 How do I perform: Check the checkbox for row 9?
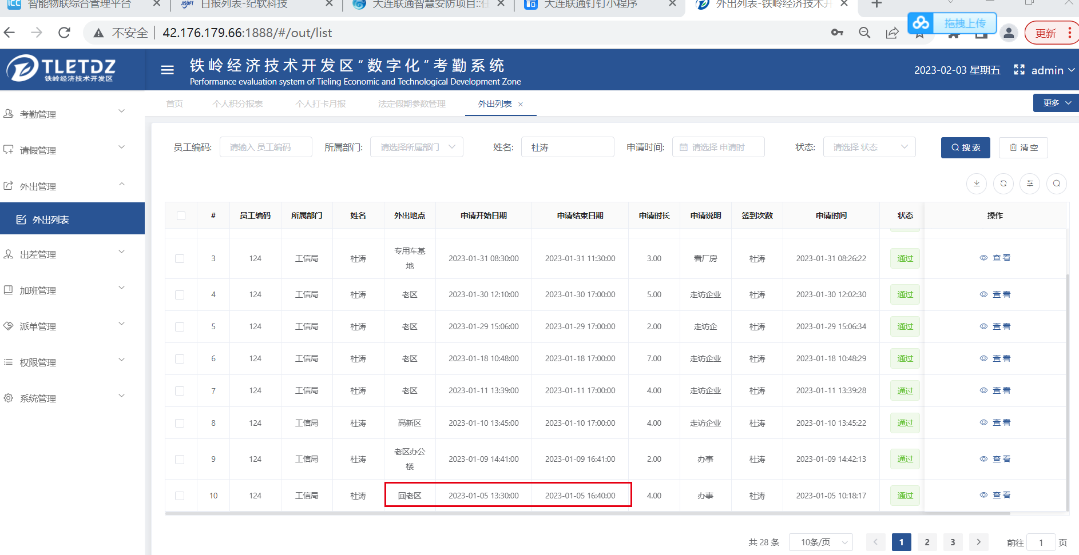[x=180, y=460]
